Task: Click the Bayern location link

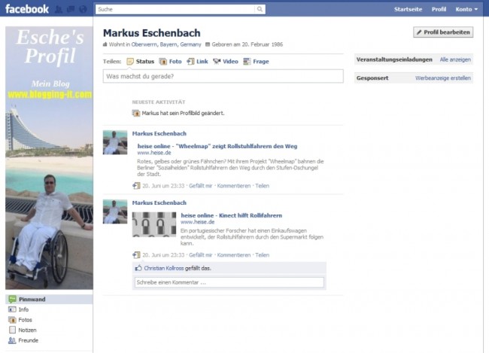Action: pyautogui.click(x=169, y=44)
